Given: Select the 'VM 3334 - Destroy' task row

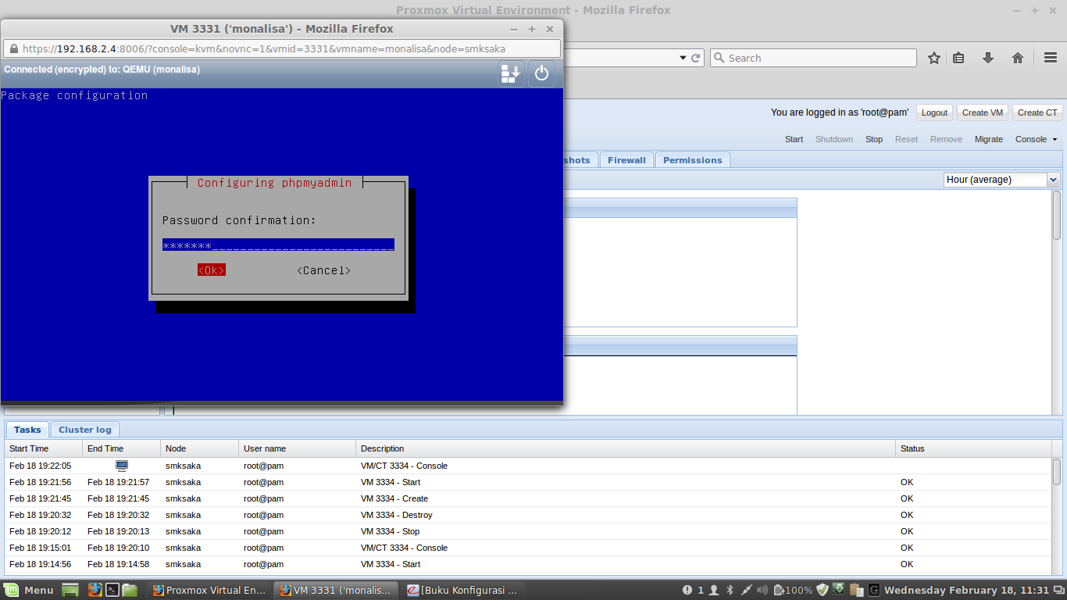Looking at the screenshot, I should pos(528,515).
